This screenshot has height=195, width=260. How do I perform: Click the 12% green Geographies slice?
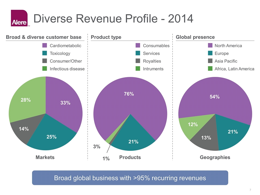193,125
